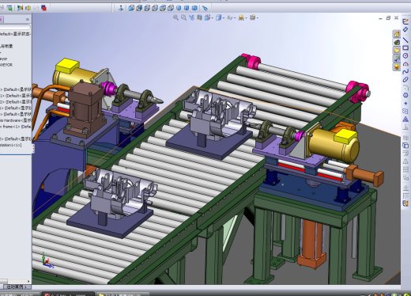This screenshot has width=411, height=296.
Task: Click the pink tab icon above the tree
Action: pyautogui.click(x=2, y=19)
